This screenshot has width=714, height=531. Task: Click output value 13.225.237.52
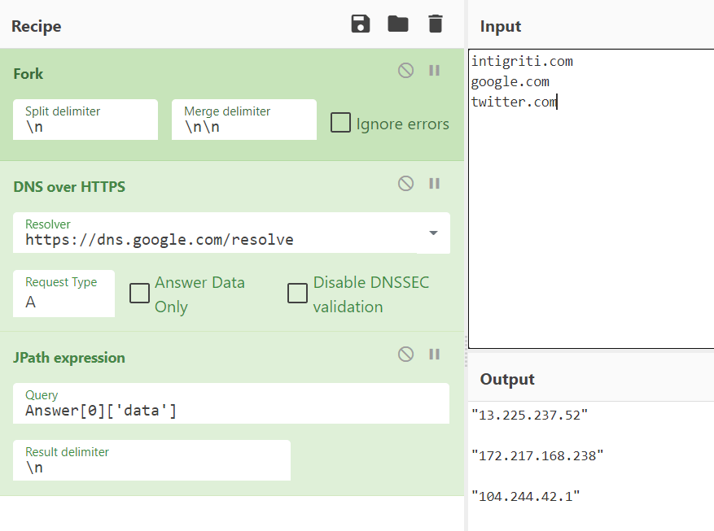click(x=529, y=415)
